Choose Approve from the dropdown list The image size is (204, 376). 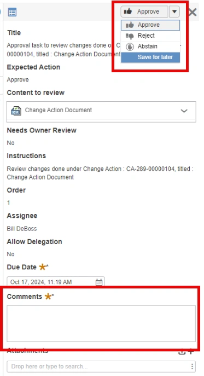pos(150,25)
